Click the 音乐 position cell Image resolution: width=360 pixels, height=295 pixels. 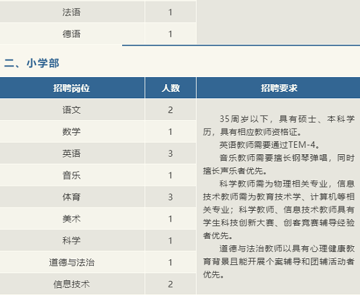[x=72, y=175]
